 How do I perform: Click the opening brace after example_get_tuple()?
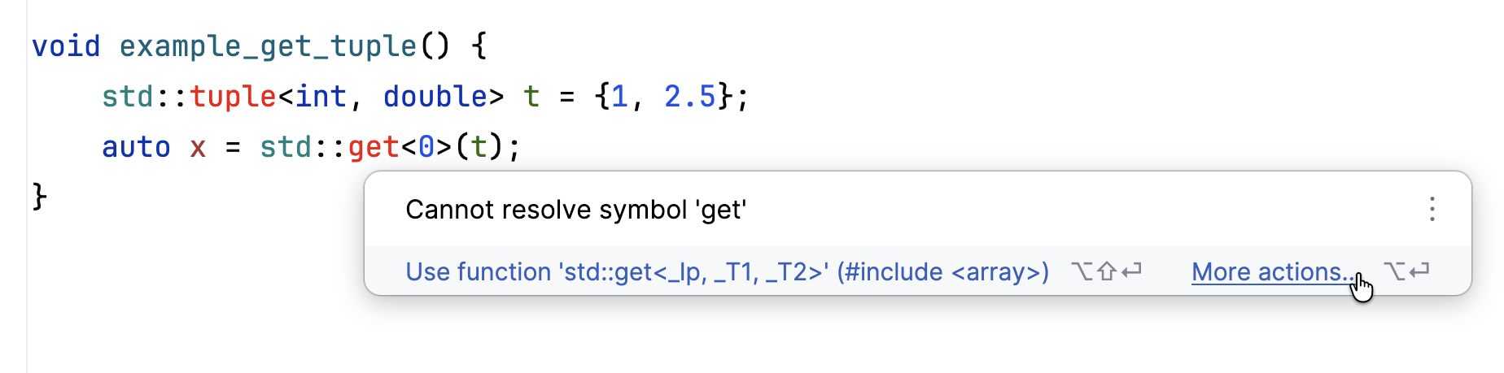click(479, 46)
